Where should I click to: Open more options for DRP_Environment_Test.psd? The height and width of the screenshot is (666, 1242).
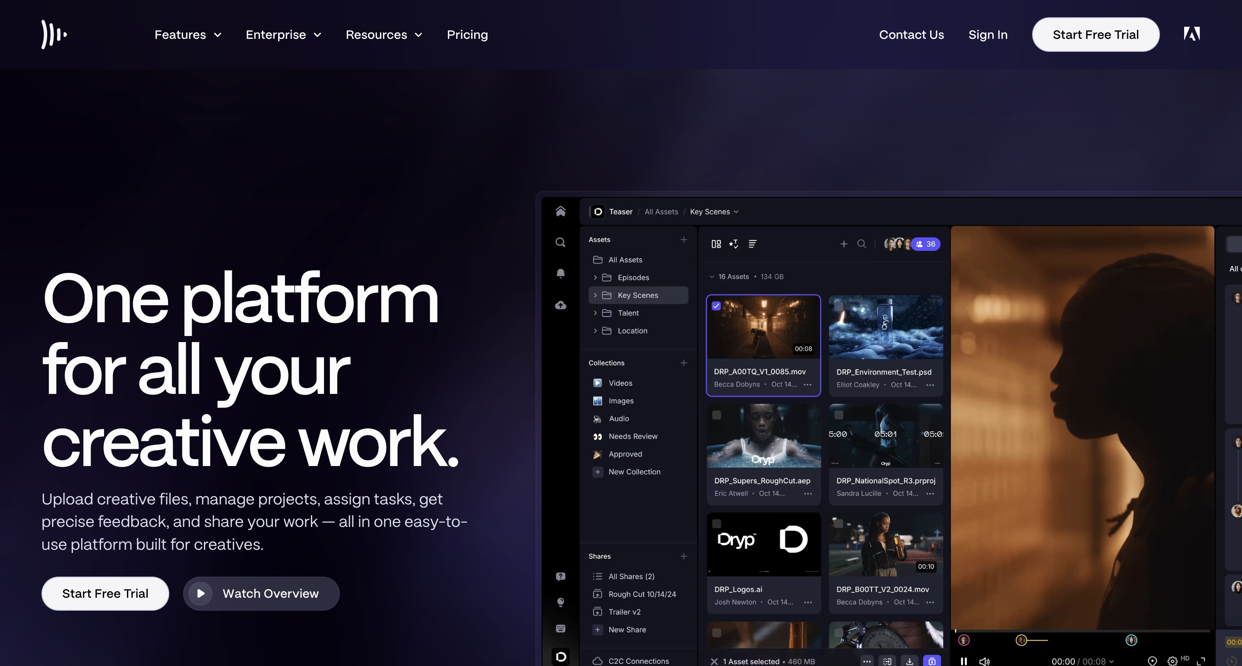(930, 385)
